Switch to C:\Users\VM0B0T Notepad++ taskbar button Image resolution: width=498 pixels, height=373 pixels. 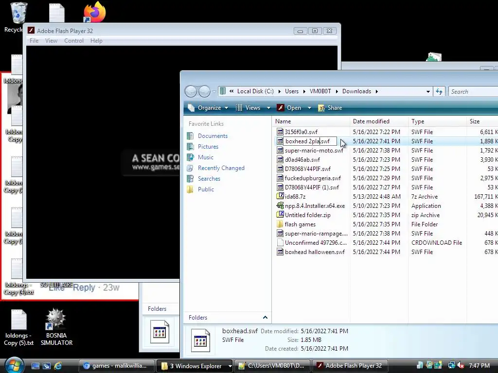click(x=272, y=366)
